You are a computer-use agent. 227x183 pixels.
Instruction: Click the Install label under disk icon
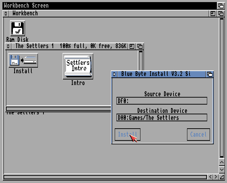(23, 71)
